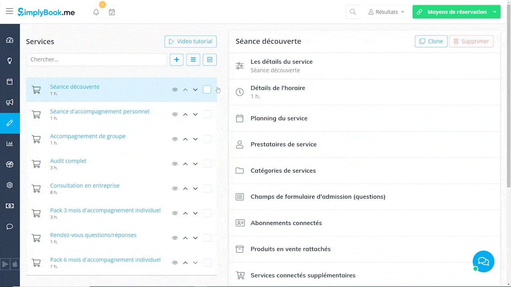Open the banknote payments sidebar icon
Viewport: 511px width, 287px height.
click(x=10, y=206)
